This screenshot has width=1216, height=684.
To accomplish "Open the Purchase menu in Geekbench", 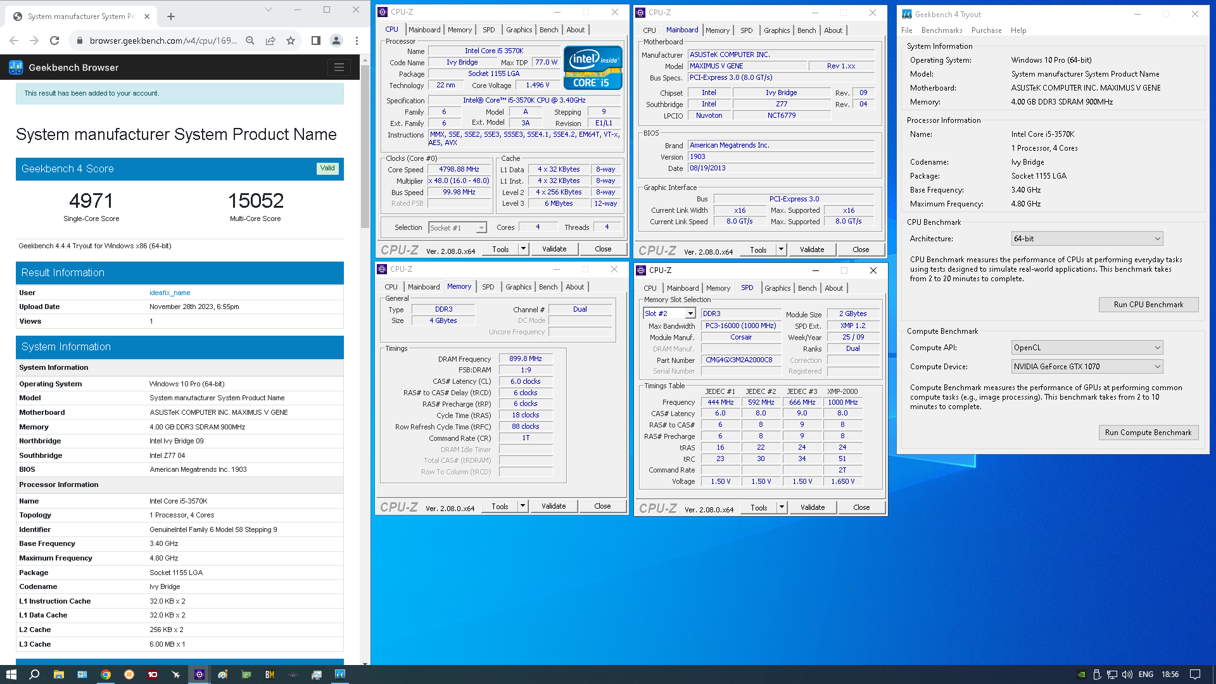I will [987, 30].
